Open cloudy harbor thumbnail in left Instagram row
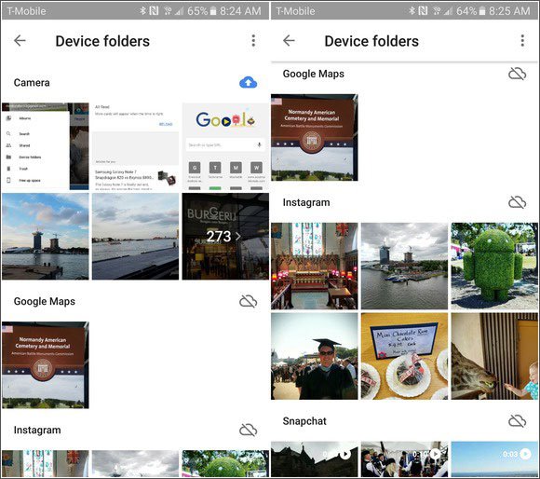 pyautogui.click(x=135, y=463)
